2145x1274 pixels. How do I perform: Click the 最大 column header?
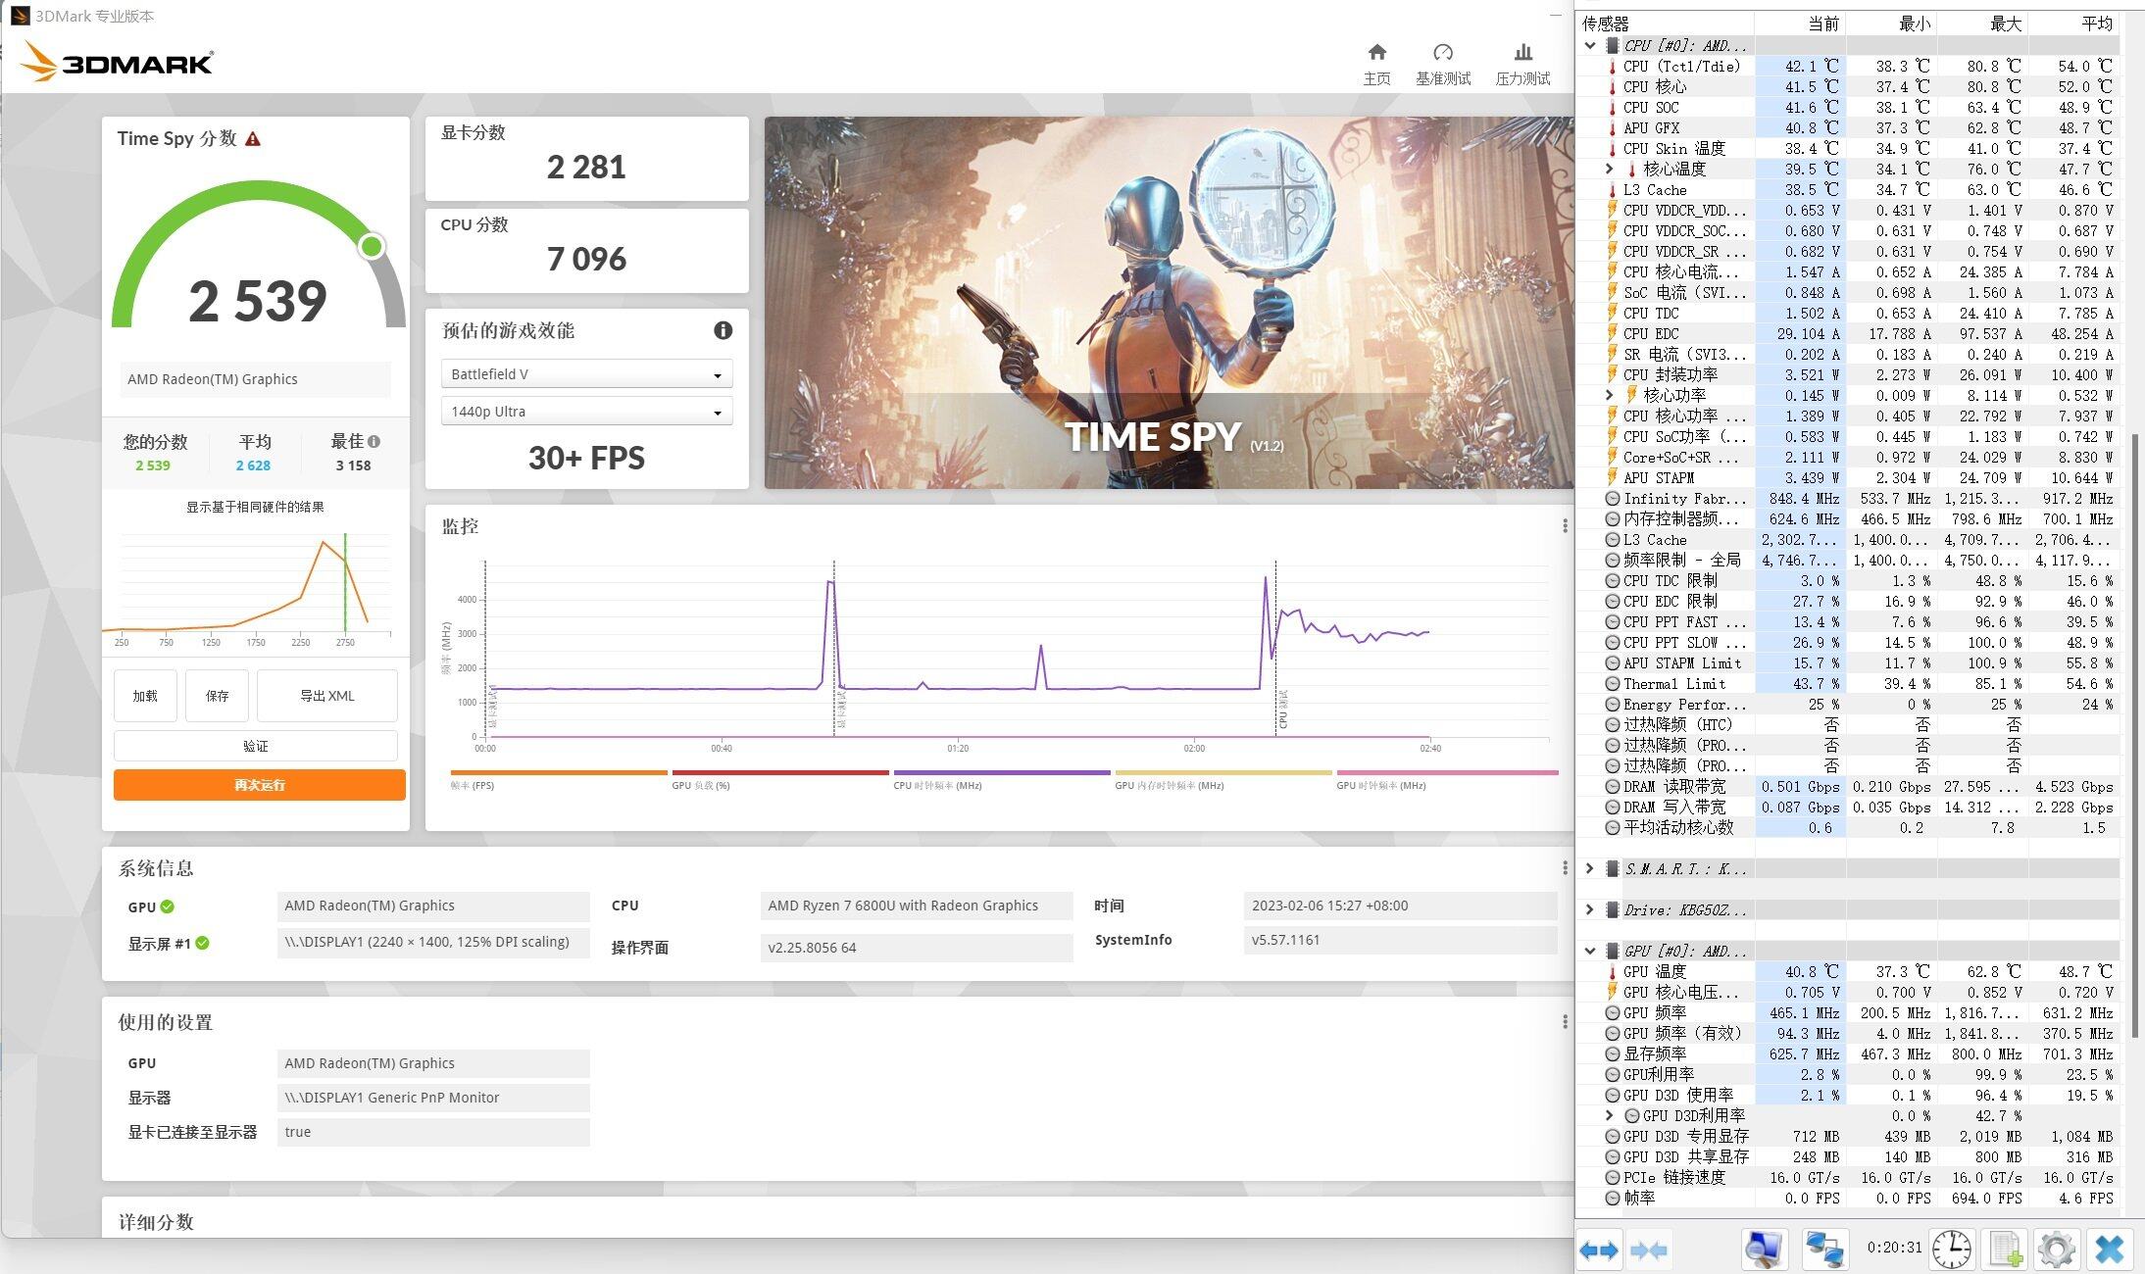[1982, 24]
